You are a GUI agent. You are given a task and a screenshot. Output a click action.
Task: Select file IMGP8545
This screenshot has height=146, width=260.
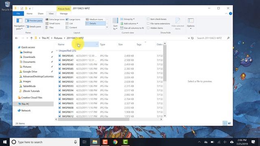click(68, 56)
